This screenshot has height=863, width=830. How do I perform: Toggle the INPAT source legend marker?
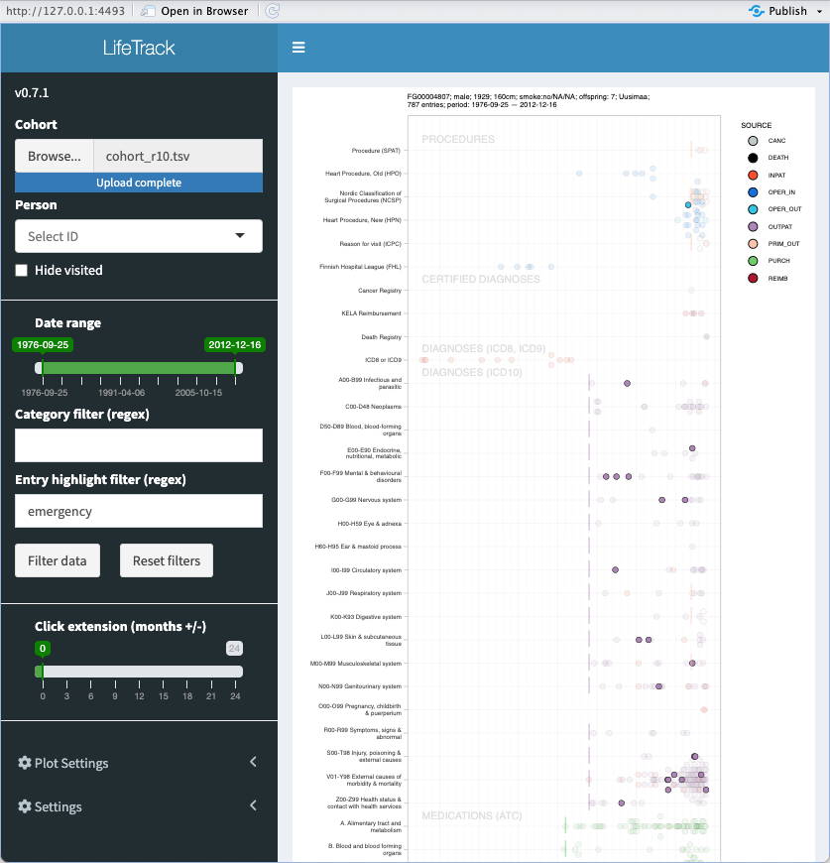pyautogui.click(x=754, y=175)
